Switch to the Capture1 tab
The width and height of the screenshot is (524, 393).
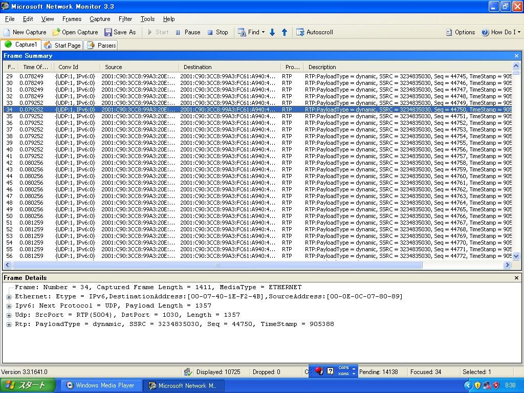point(20,45)
